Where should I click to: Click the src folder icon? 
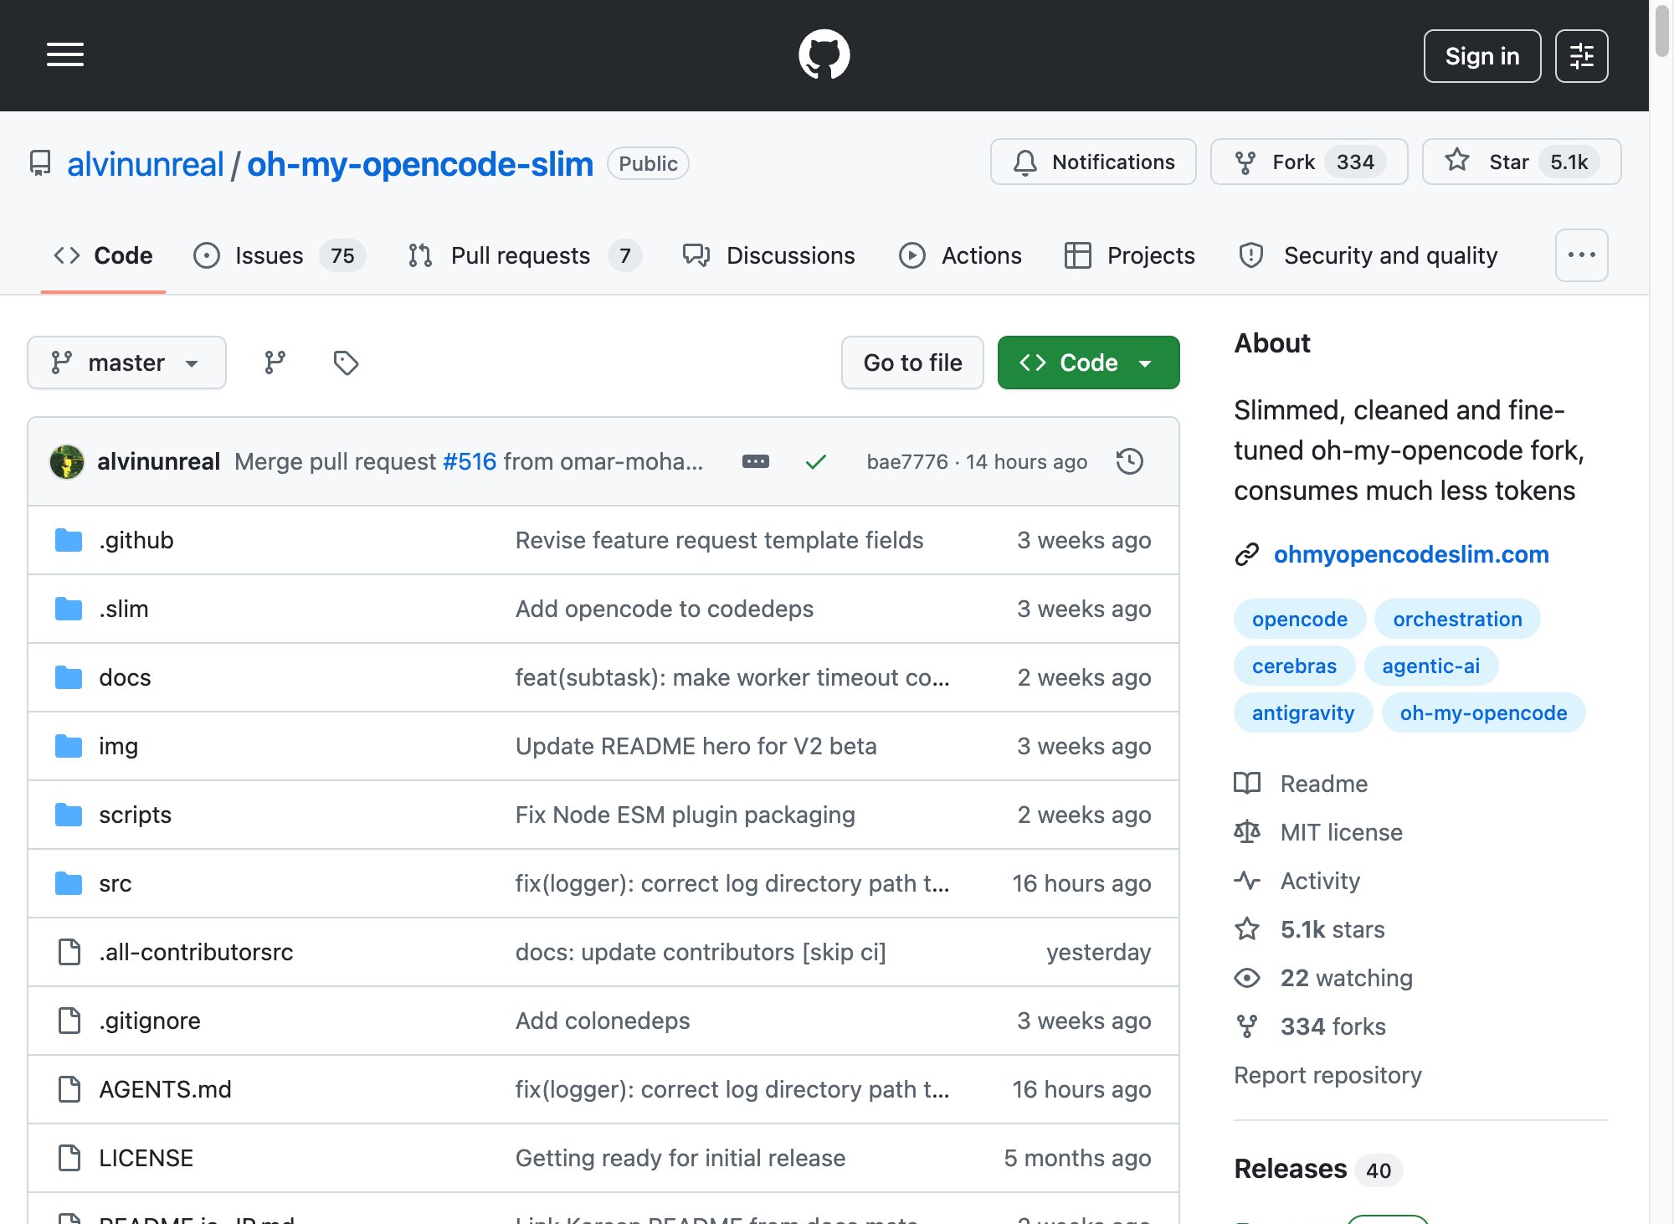tap(69, 883)
